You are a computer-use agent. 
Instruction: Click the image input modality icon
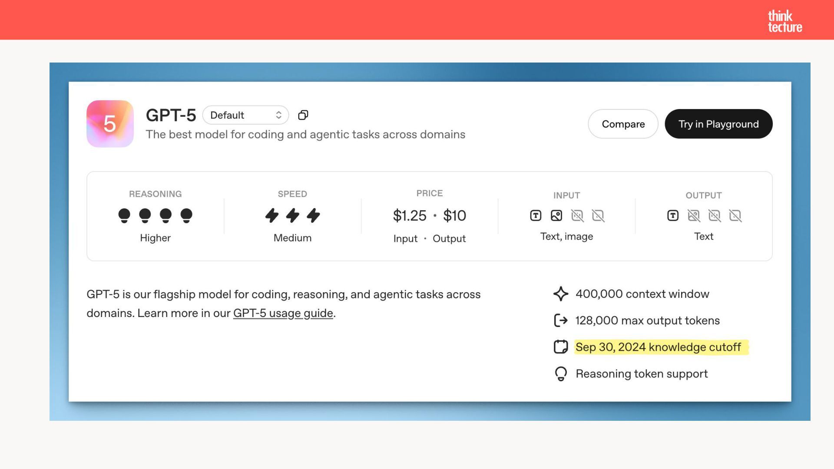(556, 215)
